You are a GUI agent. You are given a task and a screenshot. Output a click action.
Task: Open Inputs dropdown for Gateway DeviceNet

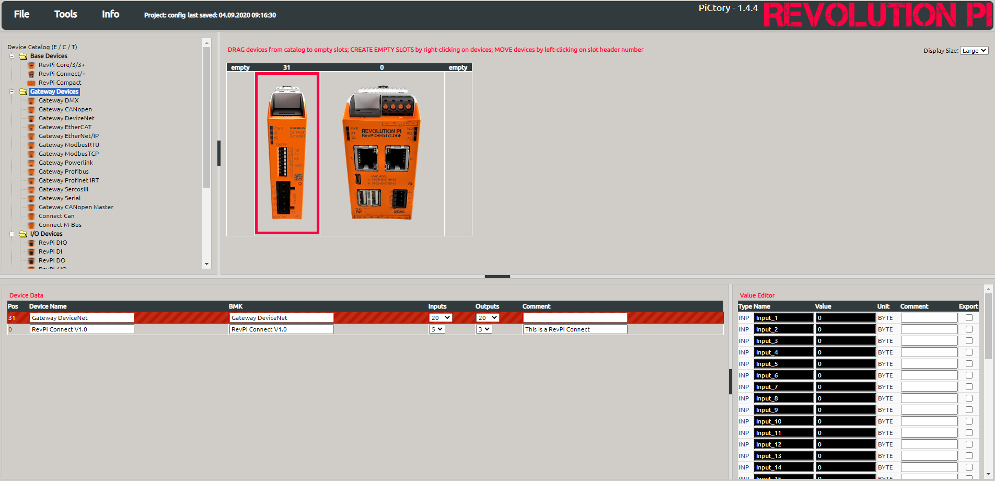click(440, 318)
